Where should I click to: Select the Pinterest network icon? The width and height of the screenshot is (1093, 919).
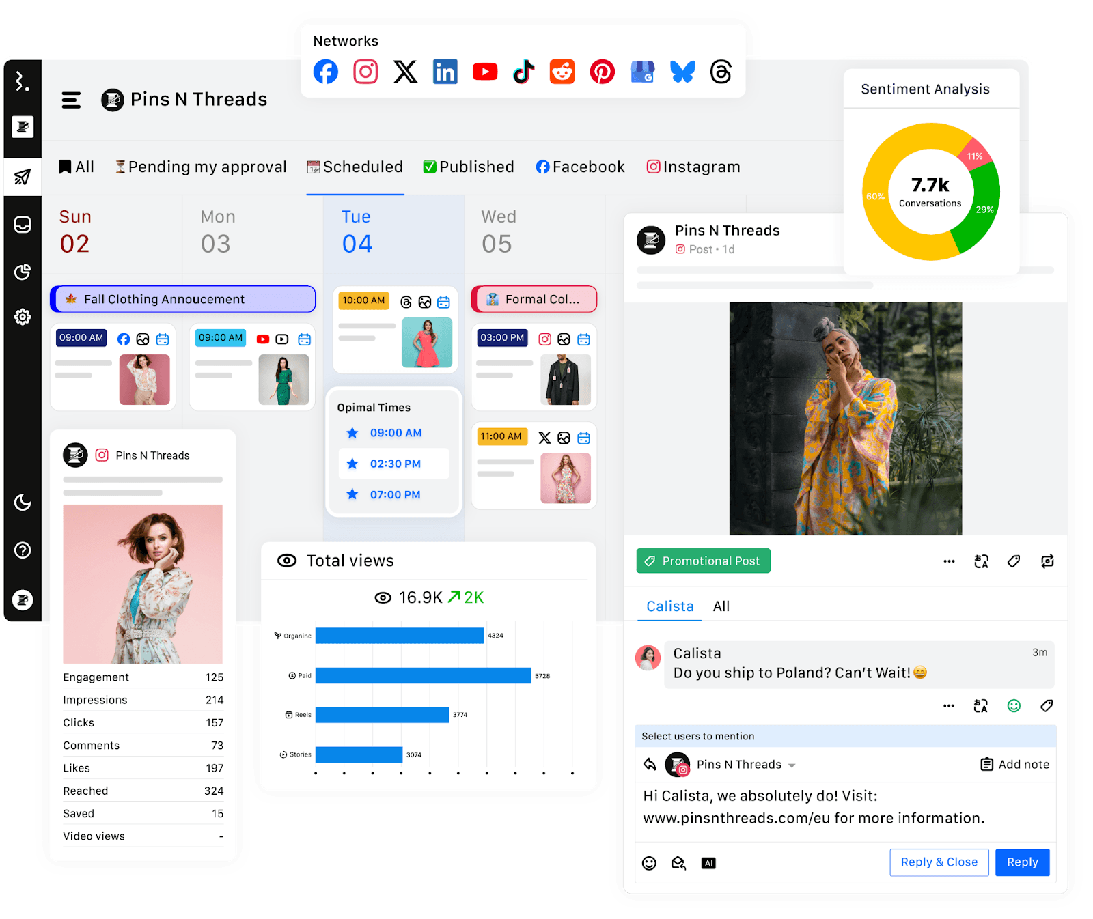(602, 72)
